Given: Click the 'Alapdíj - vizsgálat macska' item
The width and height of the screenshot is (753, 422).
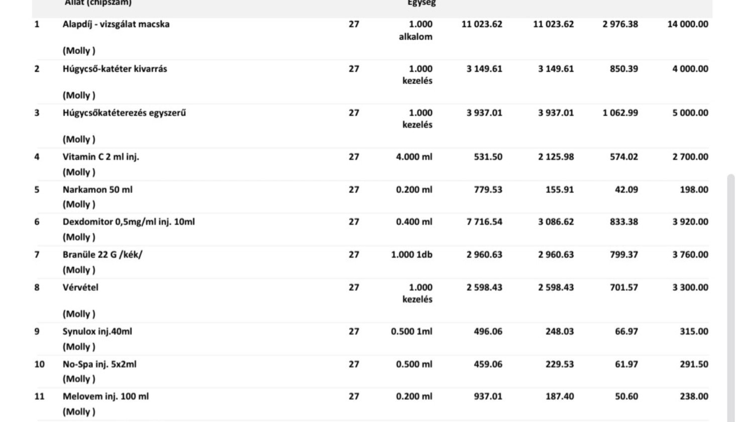Looking at the screenshot, I should click(116, 24).
